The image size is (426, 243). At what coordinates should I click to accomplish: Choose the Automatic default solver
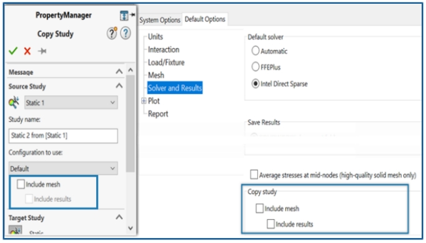point(255,50)
